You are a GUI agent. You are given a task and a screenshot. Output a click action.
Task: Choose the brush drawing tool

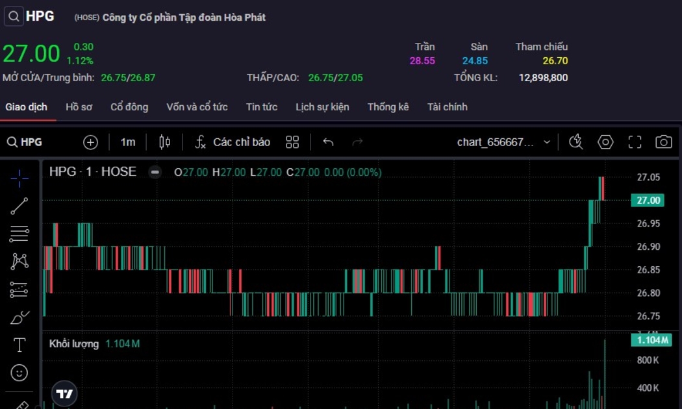(x=19, y=317)
